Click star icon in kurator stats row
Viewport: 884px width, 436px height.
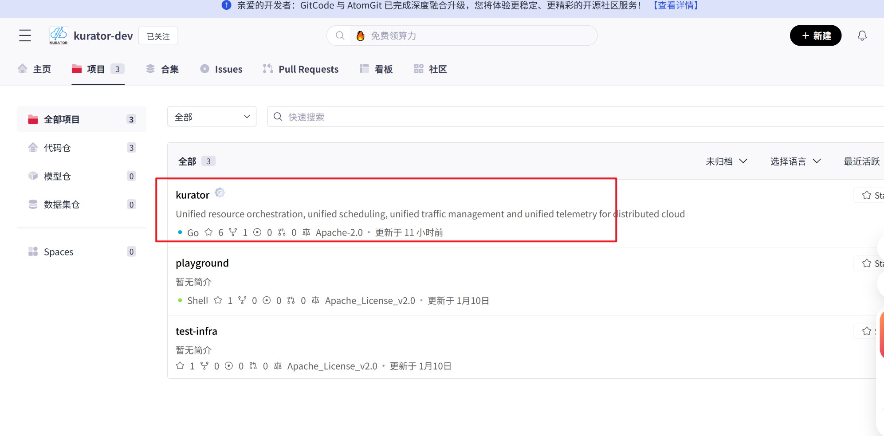(208, 232)
